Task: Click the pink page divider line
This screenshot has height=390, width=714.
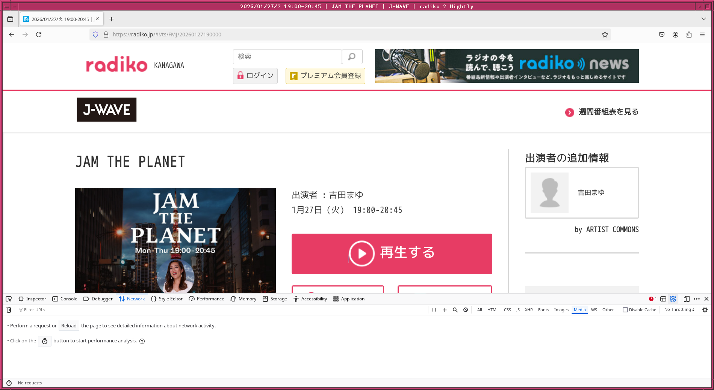Action: click(x=357, y=90)
